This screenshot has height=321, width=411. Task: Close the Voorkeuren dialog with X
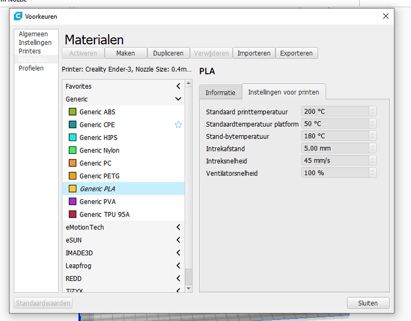click(x=386, y=16)
